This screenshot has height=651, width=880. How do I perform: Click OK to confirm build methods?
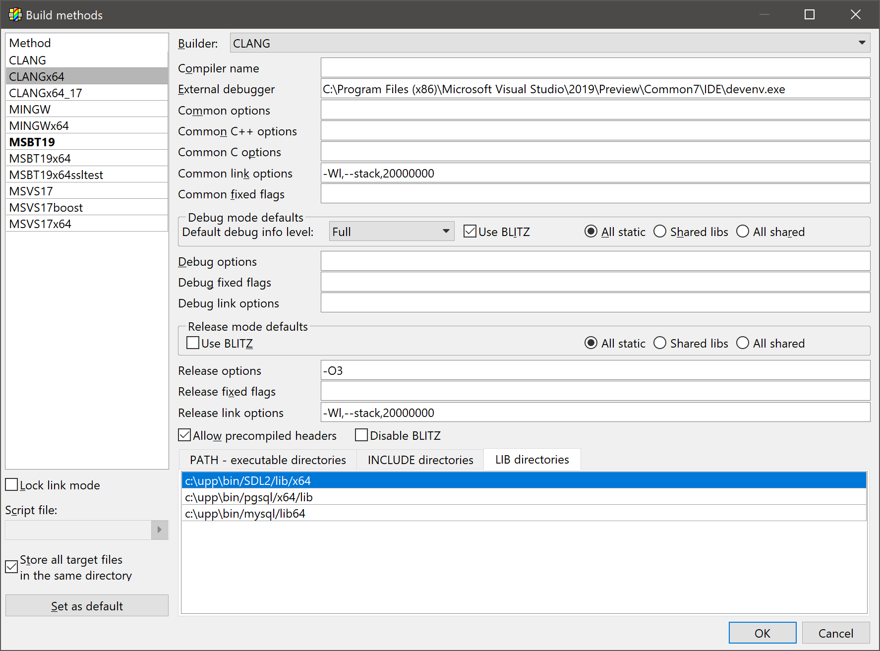762,633
